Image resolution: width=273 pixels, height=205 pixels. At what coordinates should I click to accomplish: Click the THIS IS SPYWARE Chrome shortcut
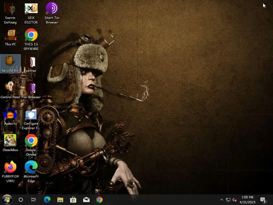click(x=31, y=40)
